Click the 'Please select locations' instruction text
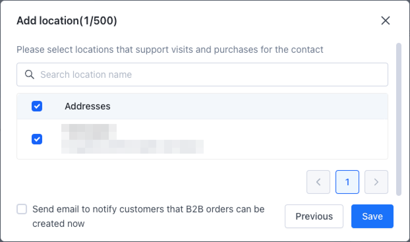Screen dimensions: 410x242 tap(170, 50)
